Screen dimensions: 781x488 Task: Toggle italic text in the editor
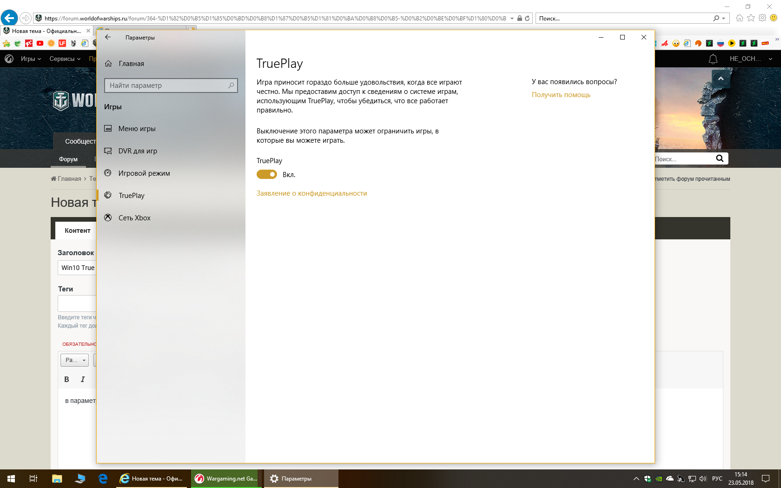83,379
